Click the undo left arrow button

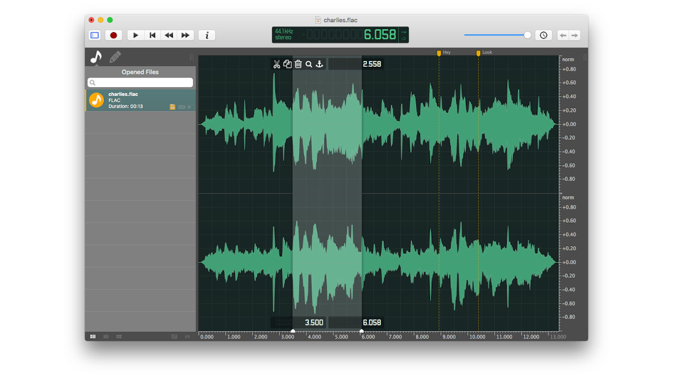[x=563, y=35]
